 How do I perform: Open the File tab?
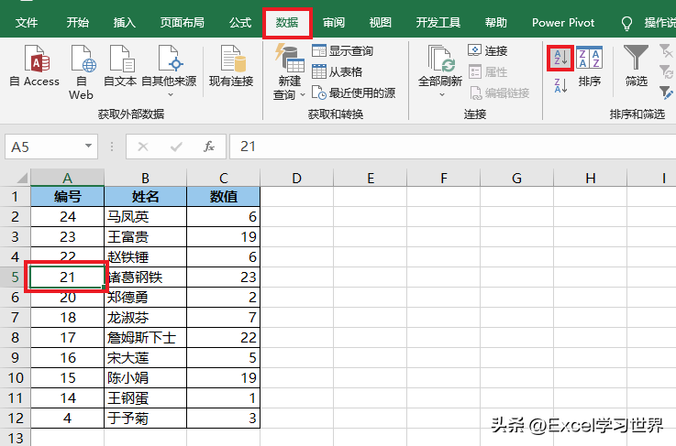coord(27,22)
